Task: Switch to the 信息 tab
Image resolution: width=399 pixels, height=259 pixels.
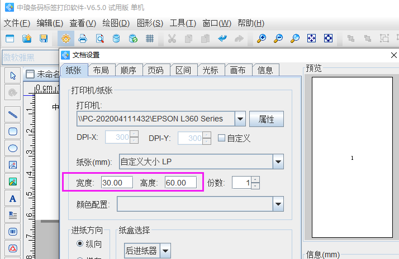Action: [x=265, y=70]
